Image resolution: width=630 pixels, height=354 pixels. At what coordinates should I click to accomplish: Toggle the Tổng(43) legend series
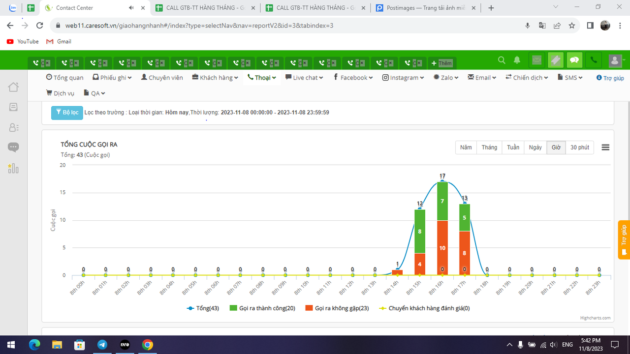(x=203, y=308)
